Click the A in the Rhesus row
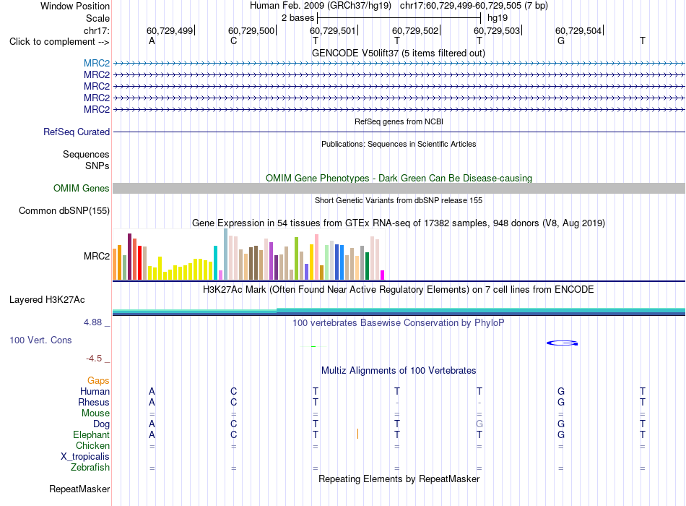Screen dimensions: 686x506 coord(152,402)
